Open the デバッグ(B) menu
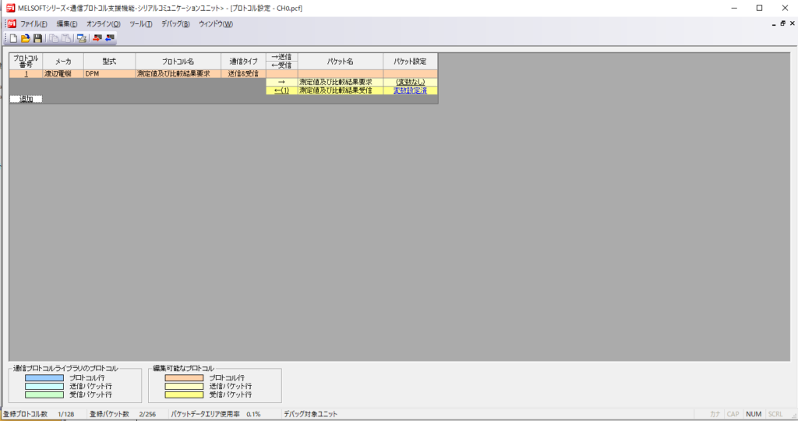Image resolution: width=798 pixels, height=421 pixels. coord(175,23)
